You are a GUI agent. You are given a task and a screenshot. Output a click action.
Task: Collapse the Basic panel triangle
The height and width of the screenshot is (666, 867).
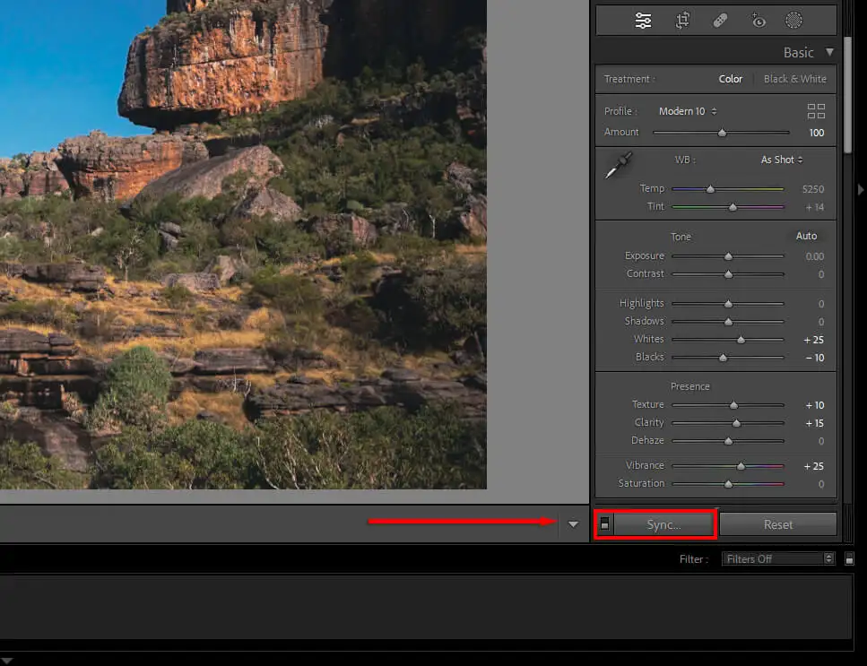829,52
